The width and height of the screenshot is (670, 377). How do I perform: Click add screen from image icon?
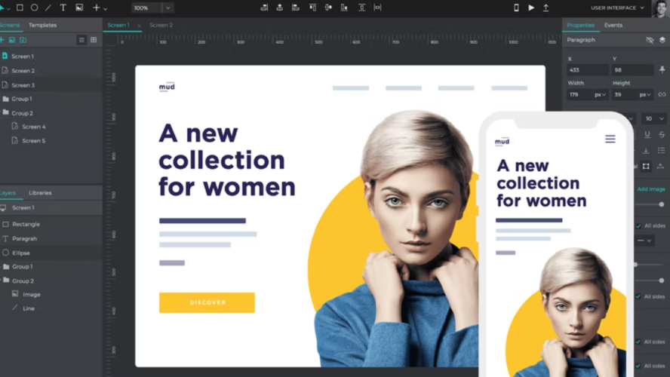point(12,40)
